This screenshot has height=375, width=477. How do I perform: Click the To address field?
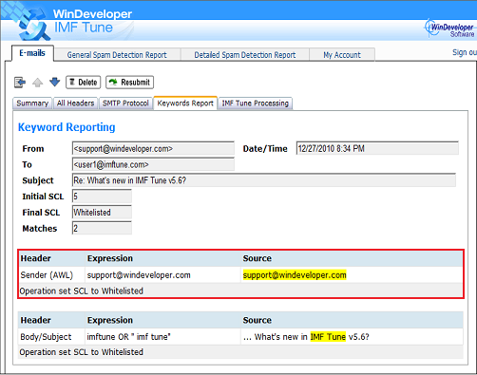153,164
